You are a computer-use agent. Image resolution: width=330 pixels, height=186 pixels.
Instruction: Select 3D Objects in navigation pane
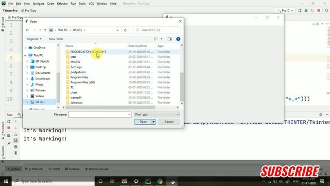click(42, 61)
